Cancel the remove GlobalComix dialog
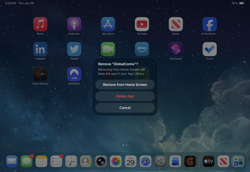Viewport: 250px width, 172px height. pos(125,108)
